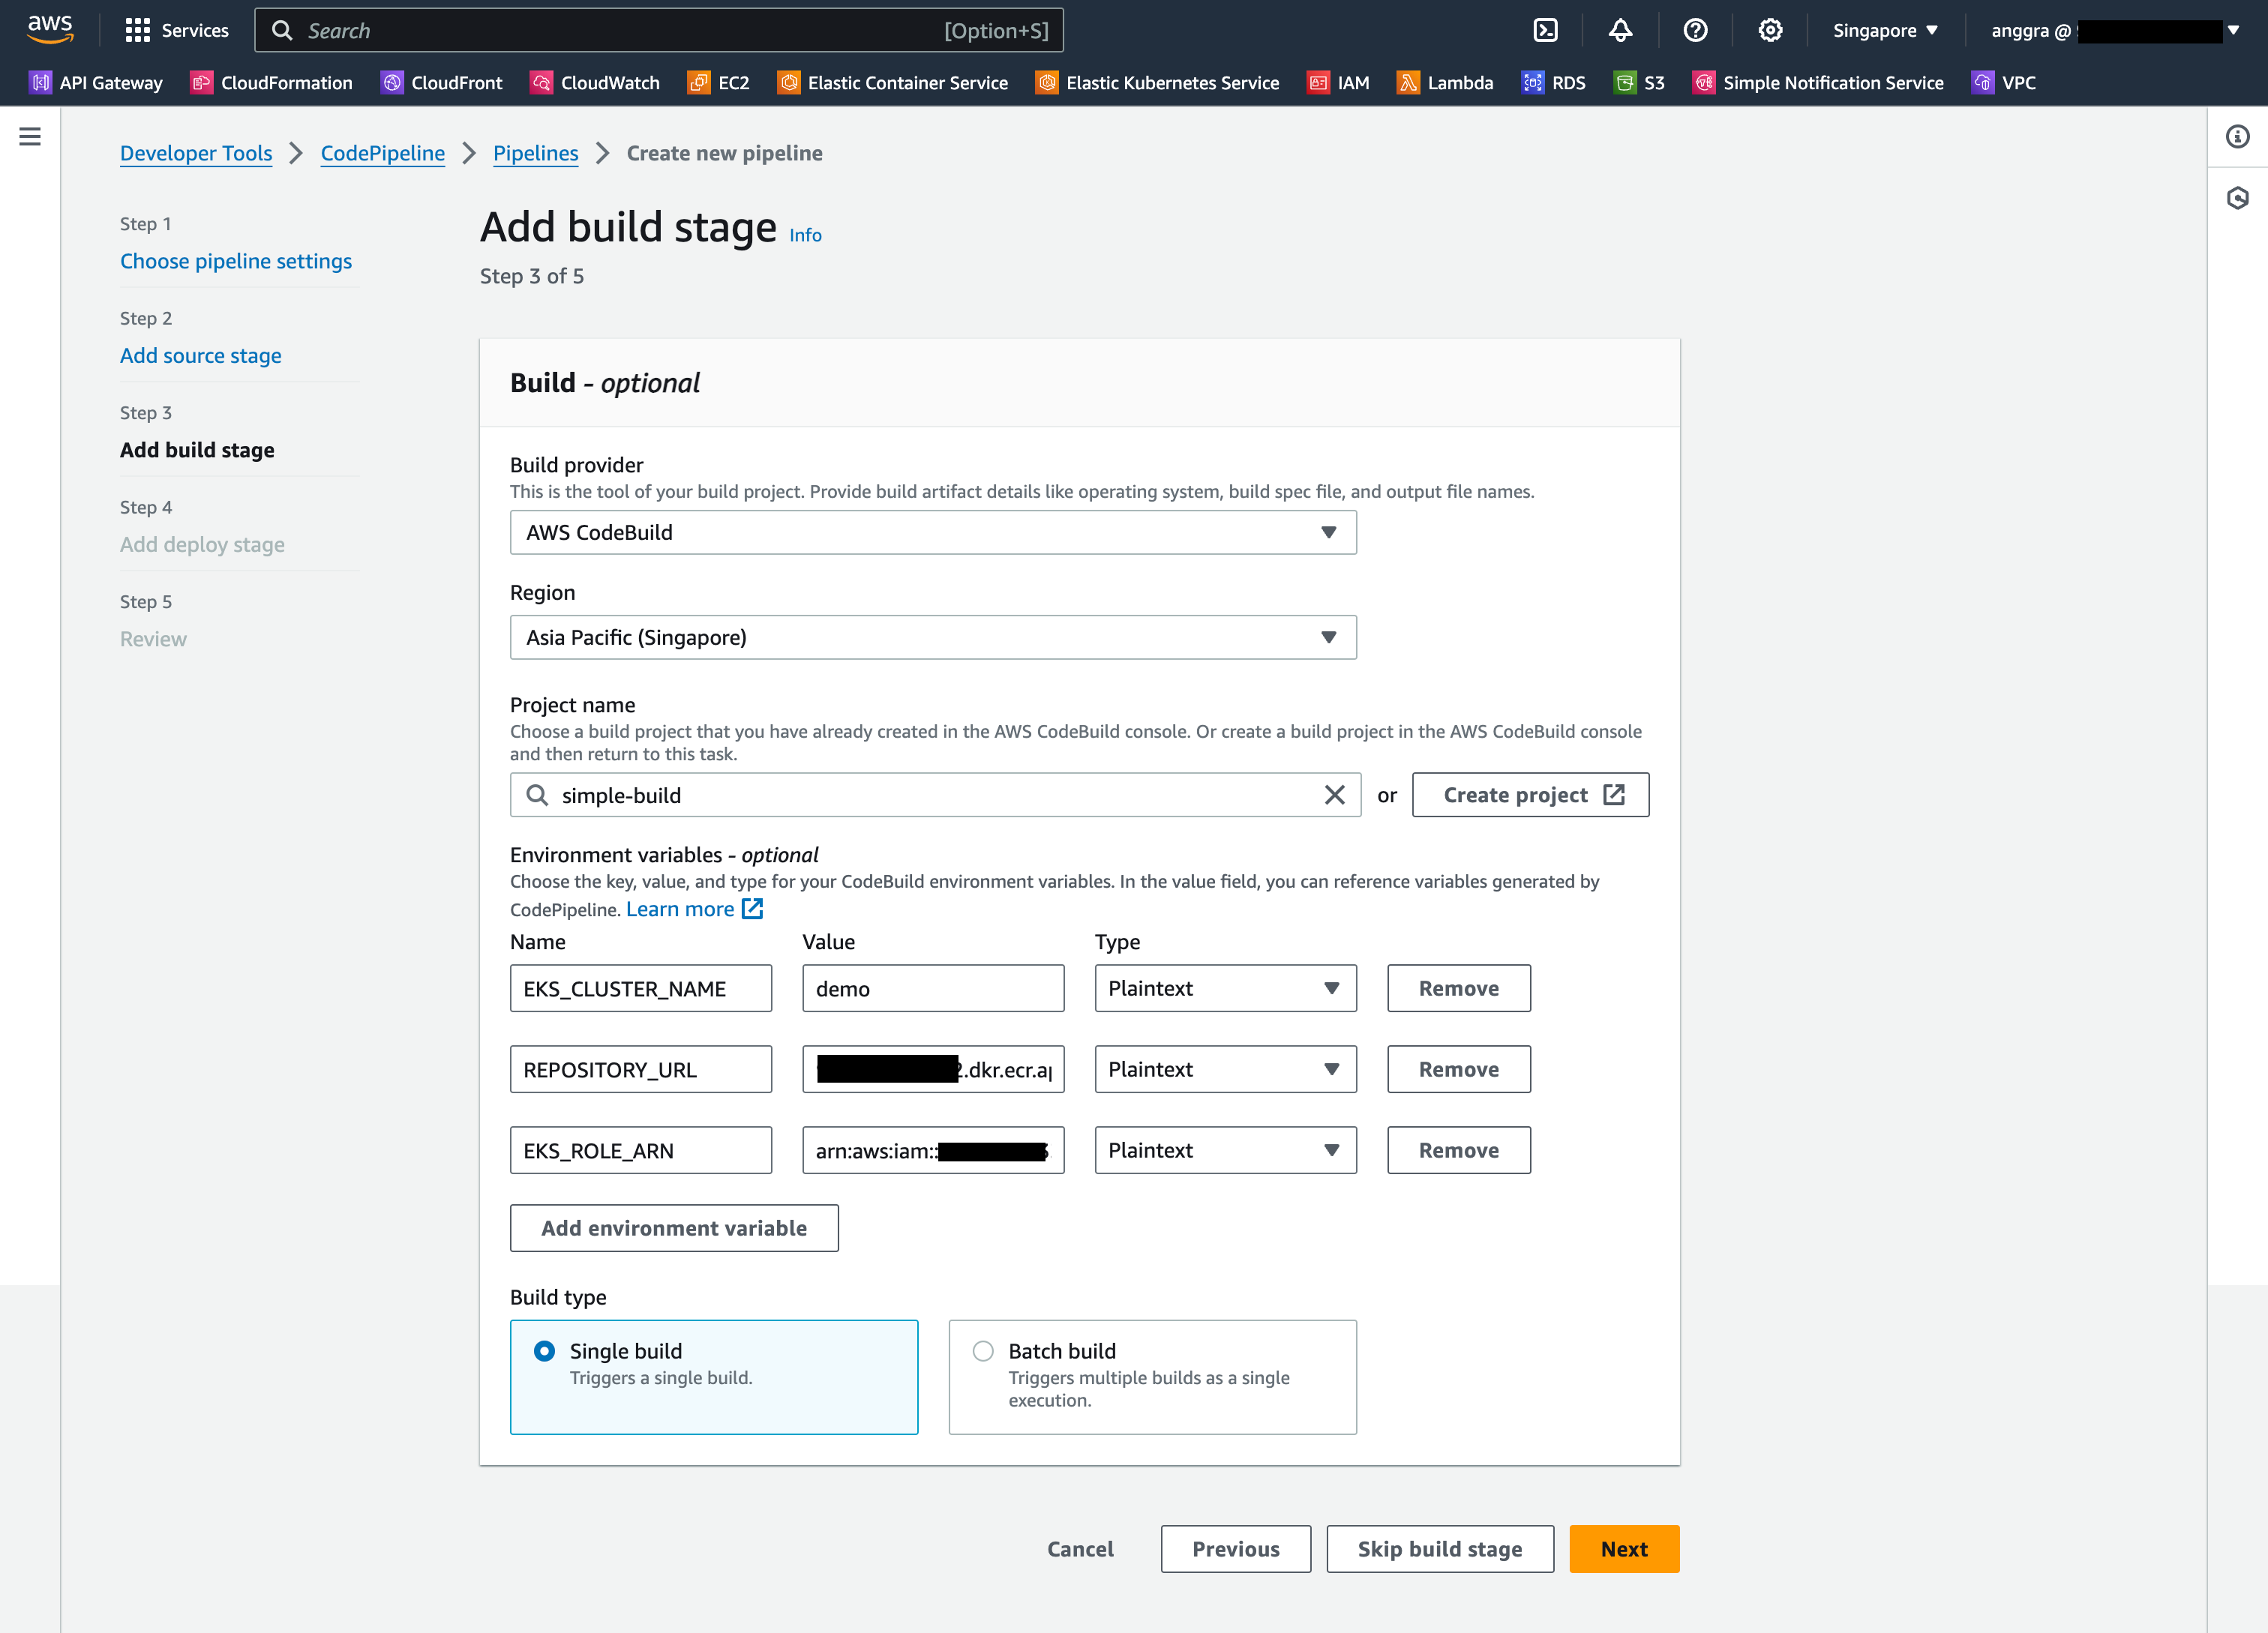The width and height of the screenshot is (2268, 1633).
Task: Open the Region dropdown Asia Pacific (Singapore)
Action: coord(932,637)
